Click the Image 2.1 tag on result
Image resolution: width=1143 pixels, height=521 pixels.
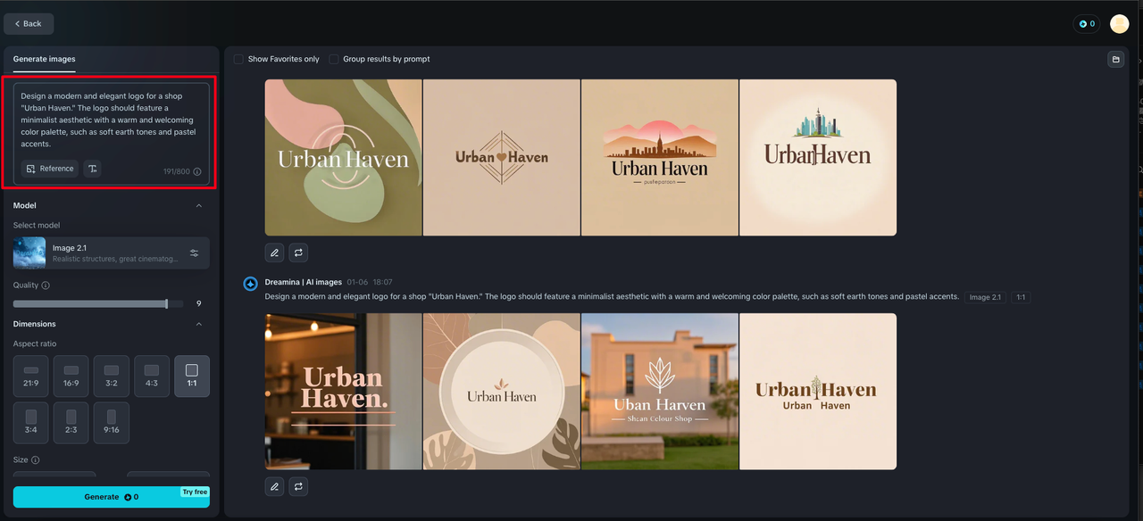[985, 297]
